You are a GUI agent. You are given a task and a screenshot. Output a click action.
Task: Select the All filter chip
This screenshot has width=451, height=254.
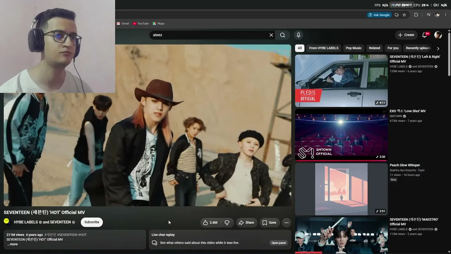click(x=299, y=48)
